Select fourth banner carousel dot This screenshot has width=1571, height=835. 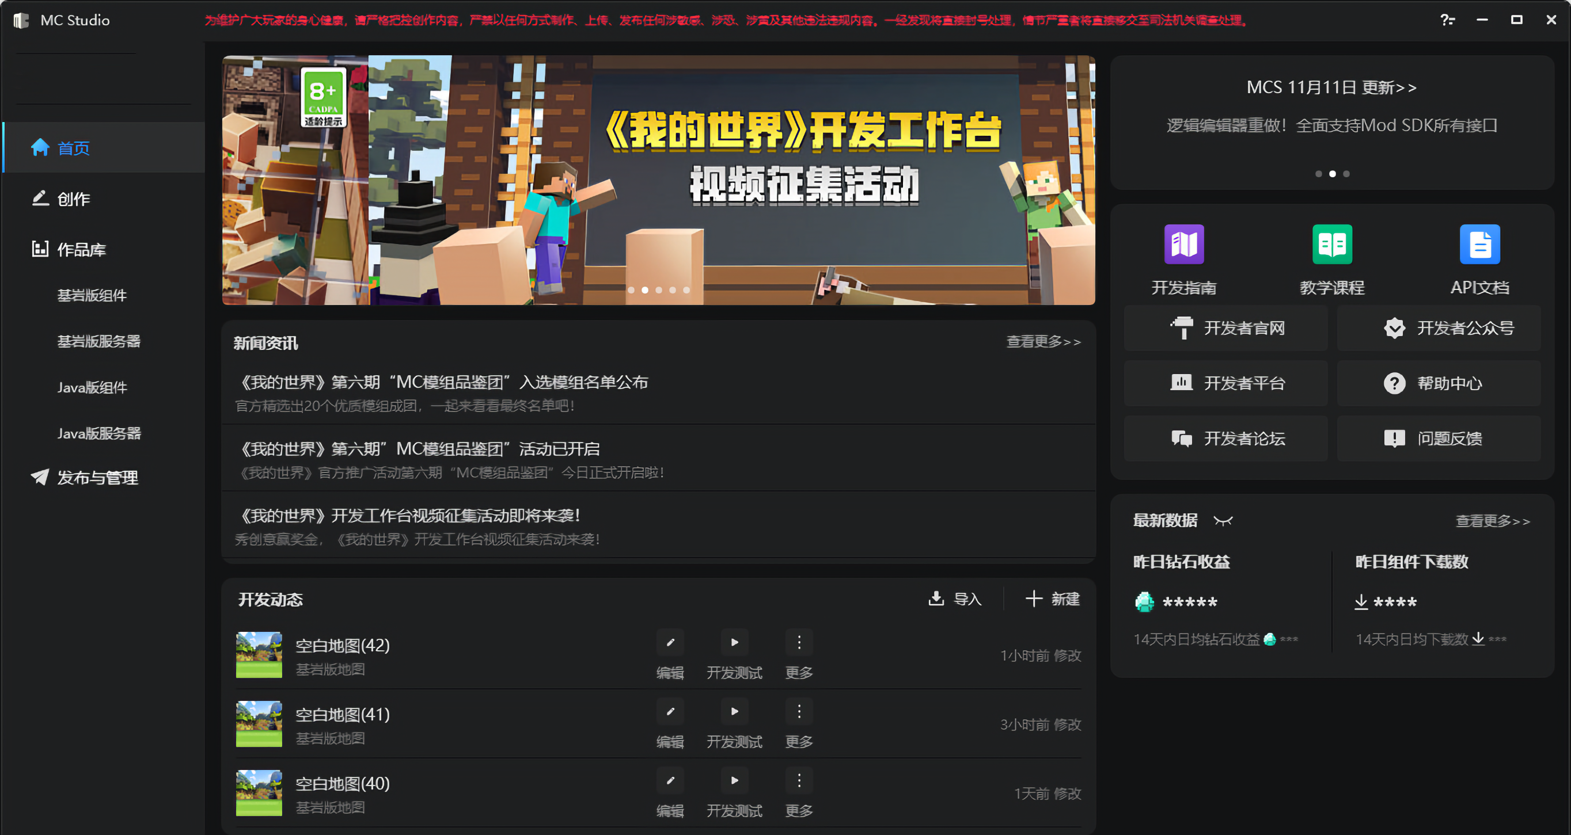click(x=673, y=290)
